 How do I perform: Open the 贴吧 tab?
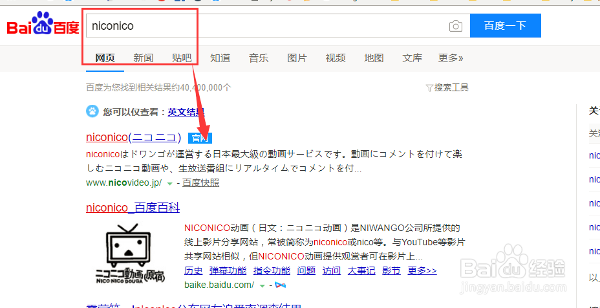point(182,58)
